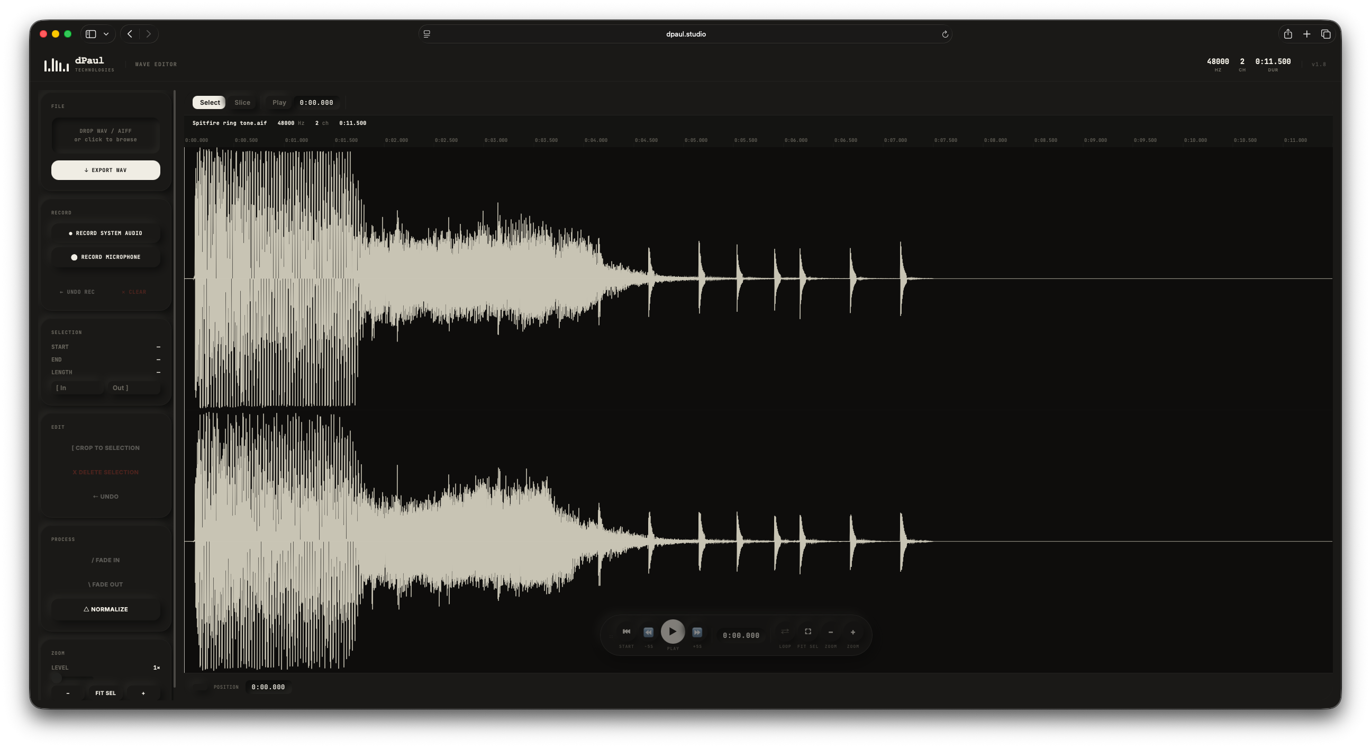Switch to Select mode
The height and width of the screenshot is (748, 1371).
209,102
